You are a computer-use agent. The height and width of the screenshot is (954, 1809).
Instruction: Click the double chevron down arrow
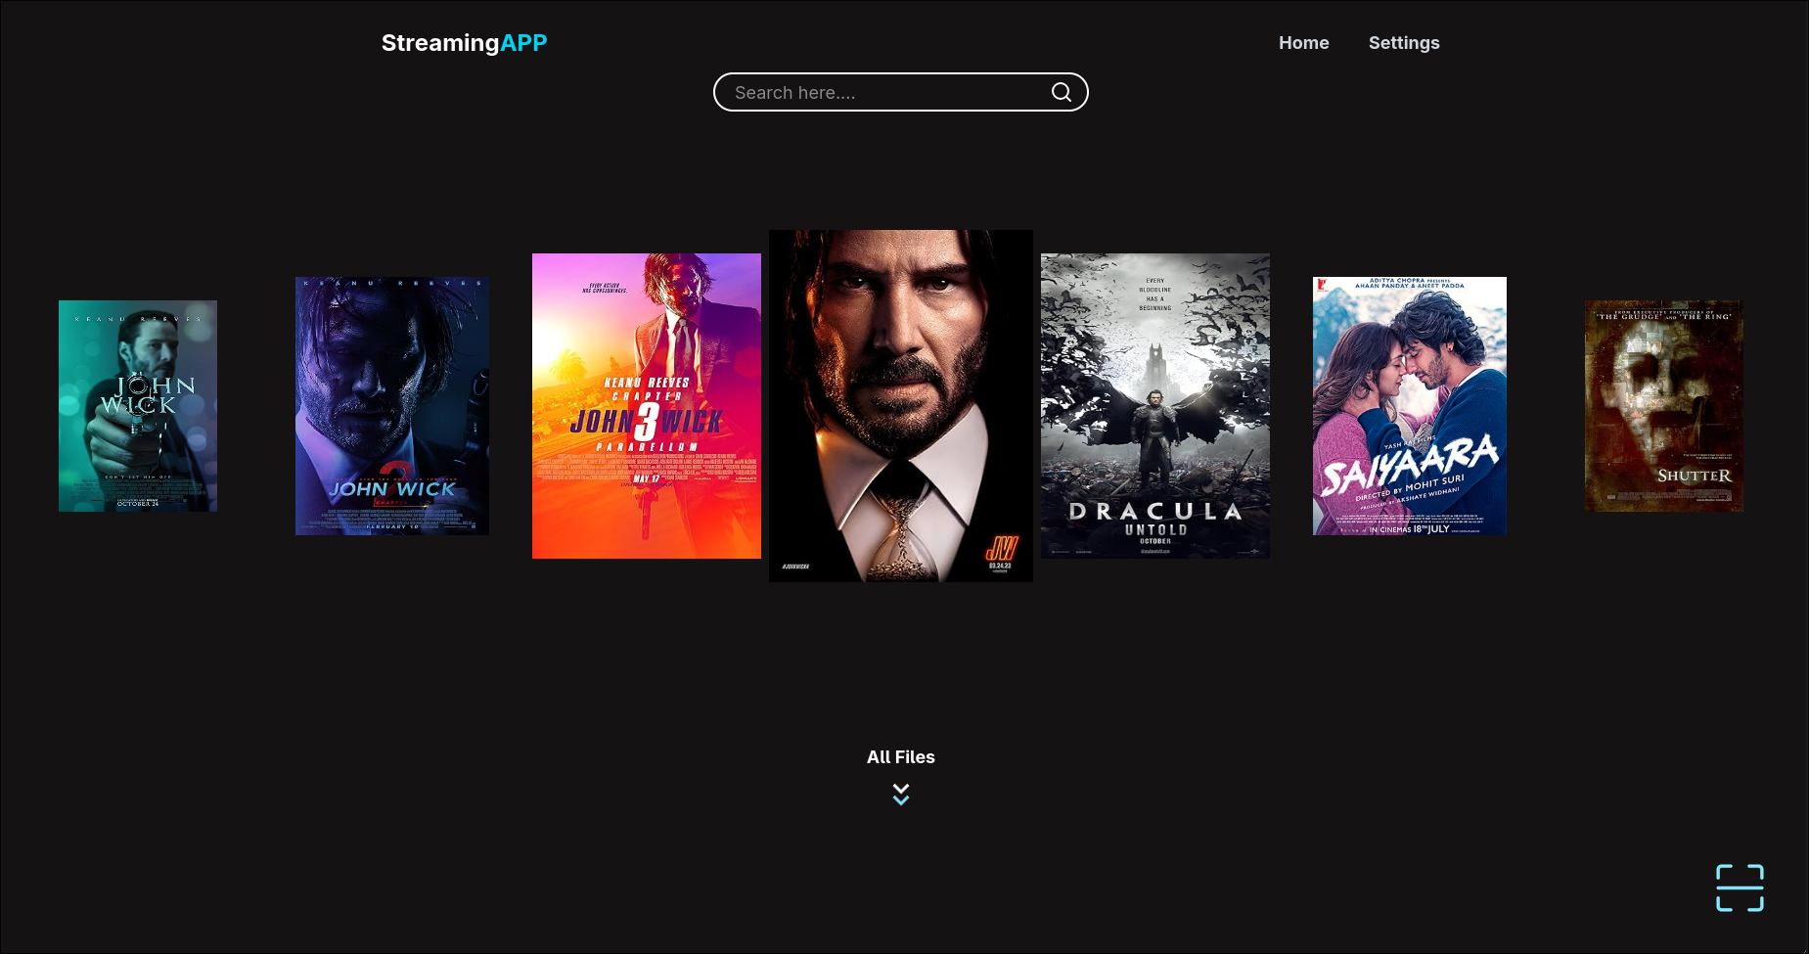pyautogui.click(x=901, y=795)
